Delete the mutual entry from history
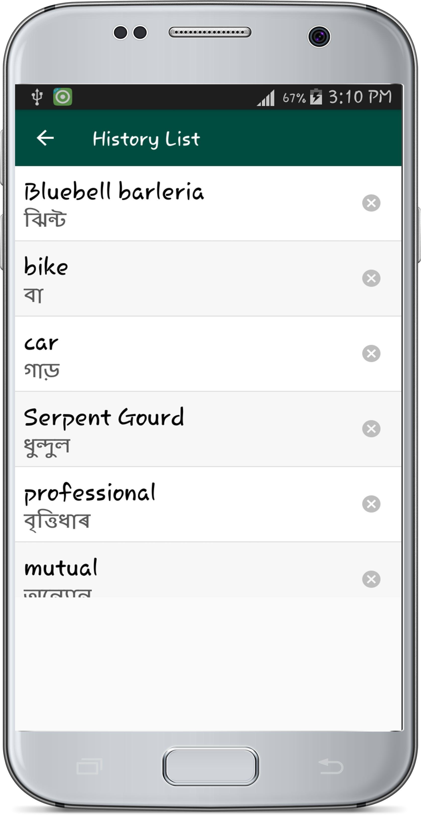Image resolution: width=421 pixels, height=815 pixels. coord(371,579)
